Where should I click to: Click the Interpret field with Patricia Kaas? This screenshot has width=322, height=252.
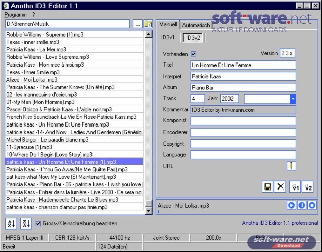tap(243, 77)
